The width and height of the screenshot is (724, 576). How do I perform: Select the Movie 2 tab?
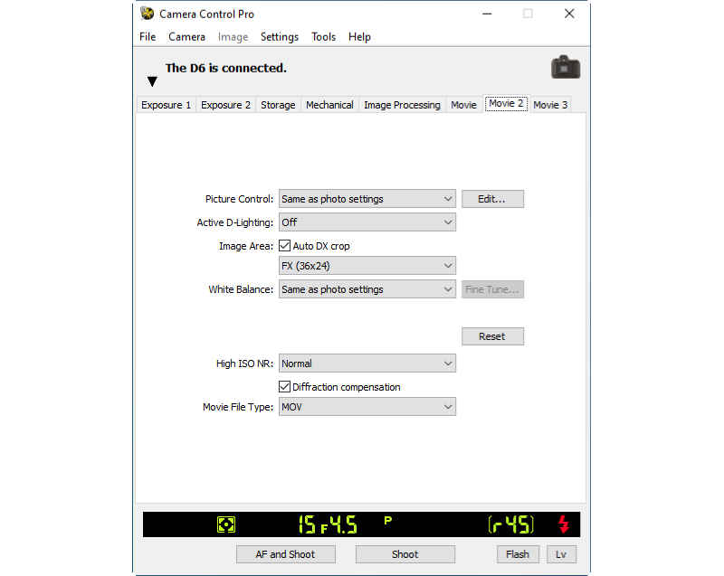[506, 103]
